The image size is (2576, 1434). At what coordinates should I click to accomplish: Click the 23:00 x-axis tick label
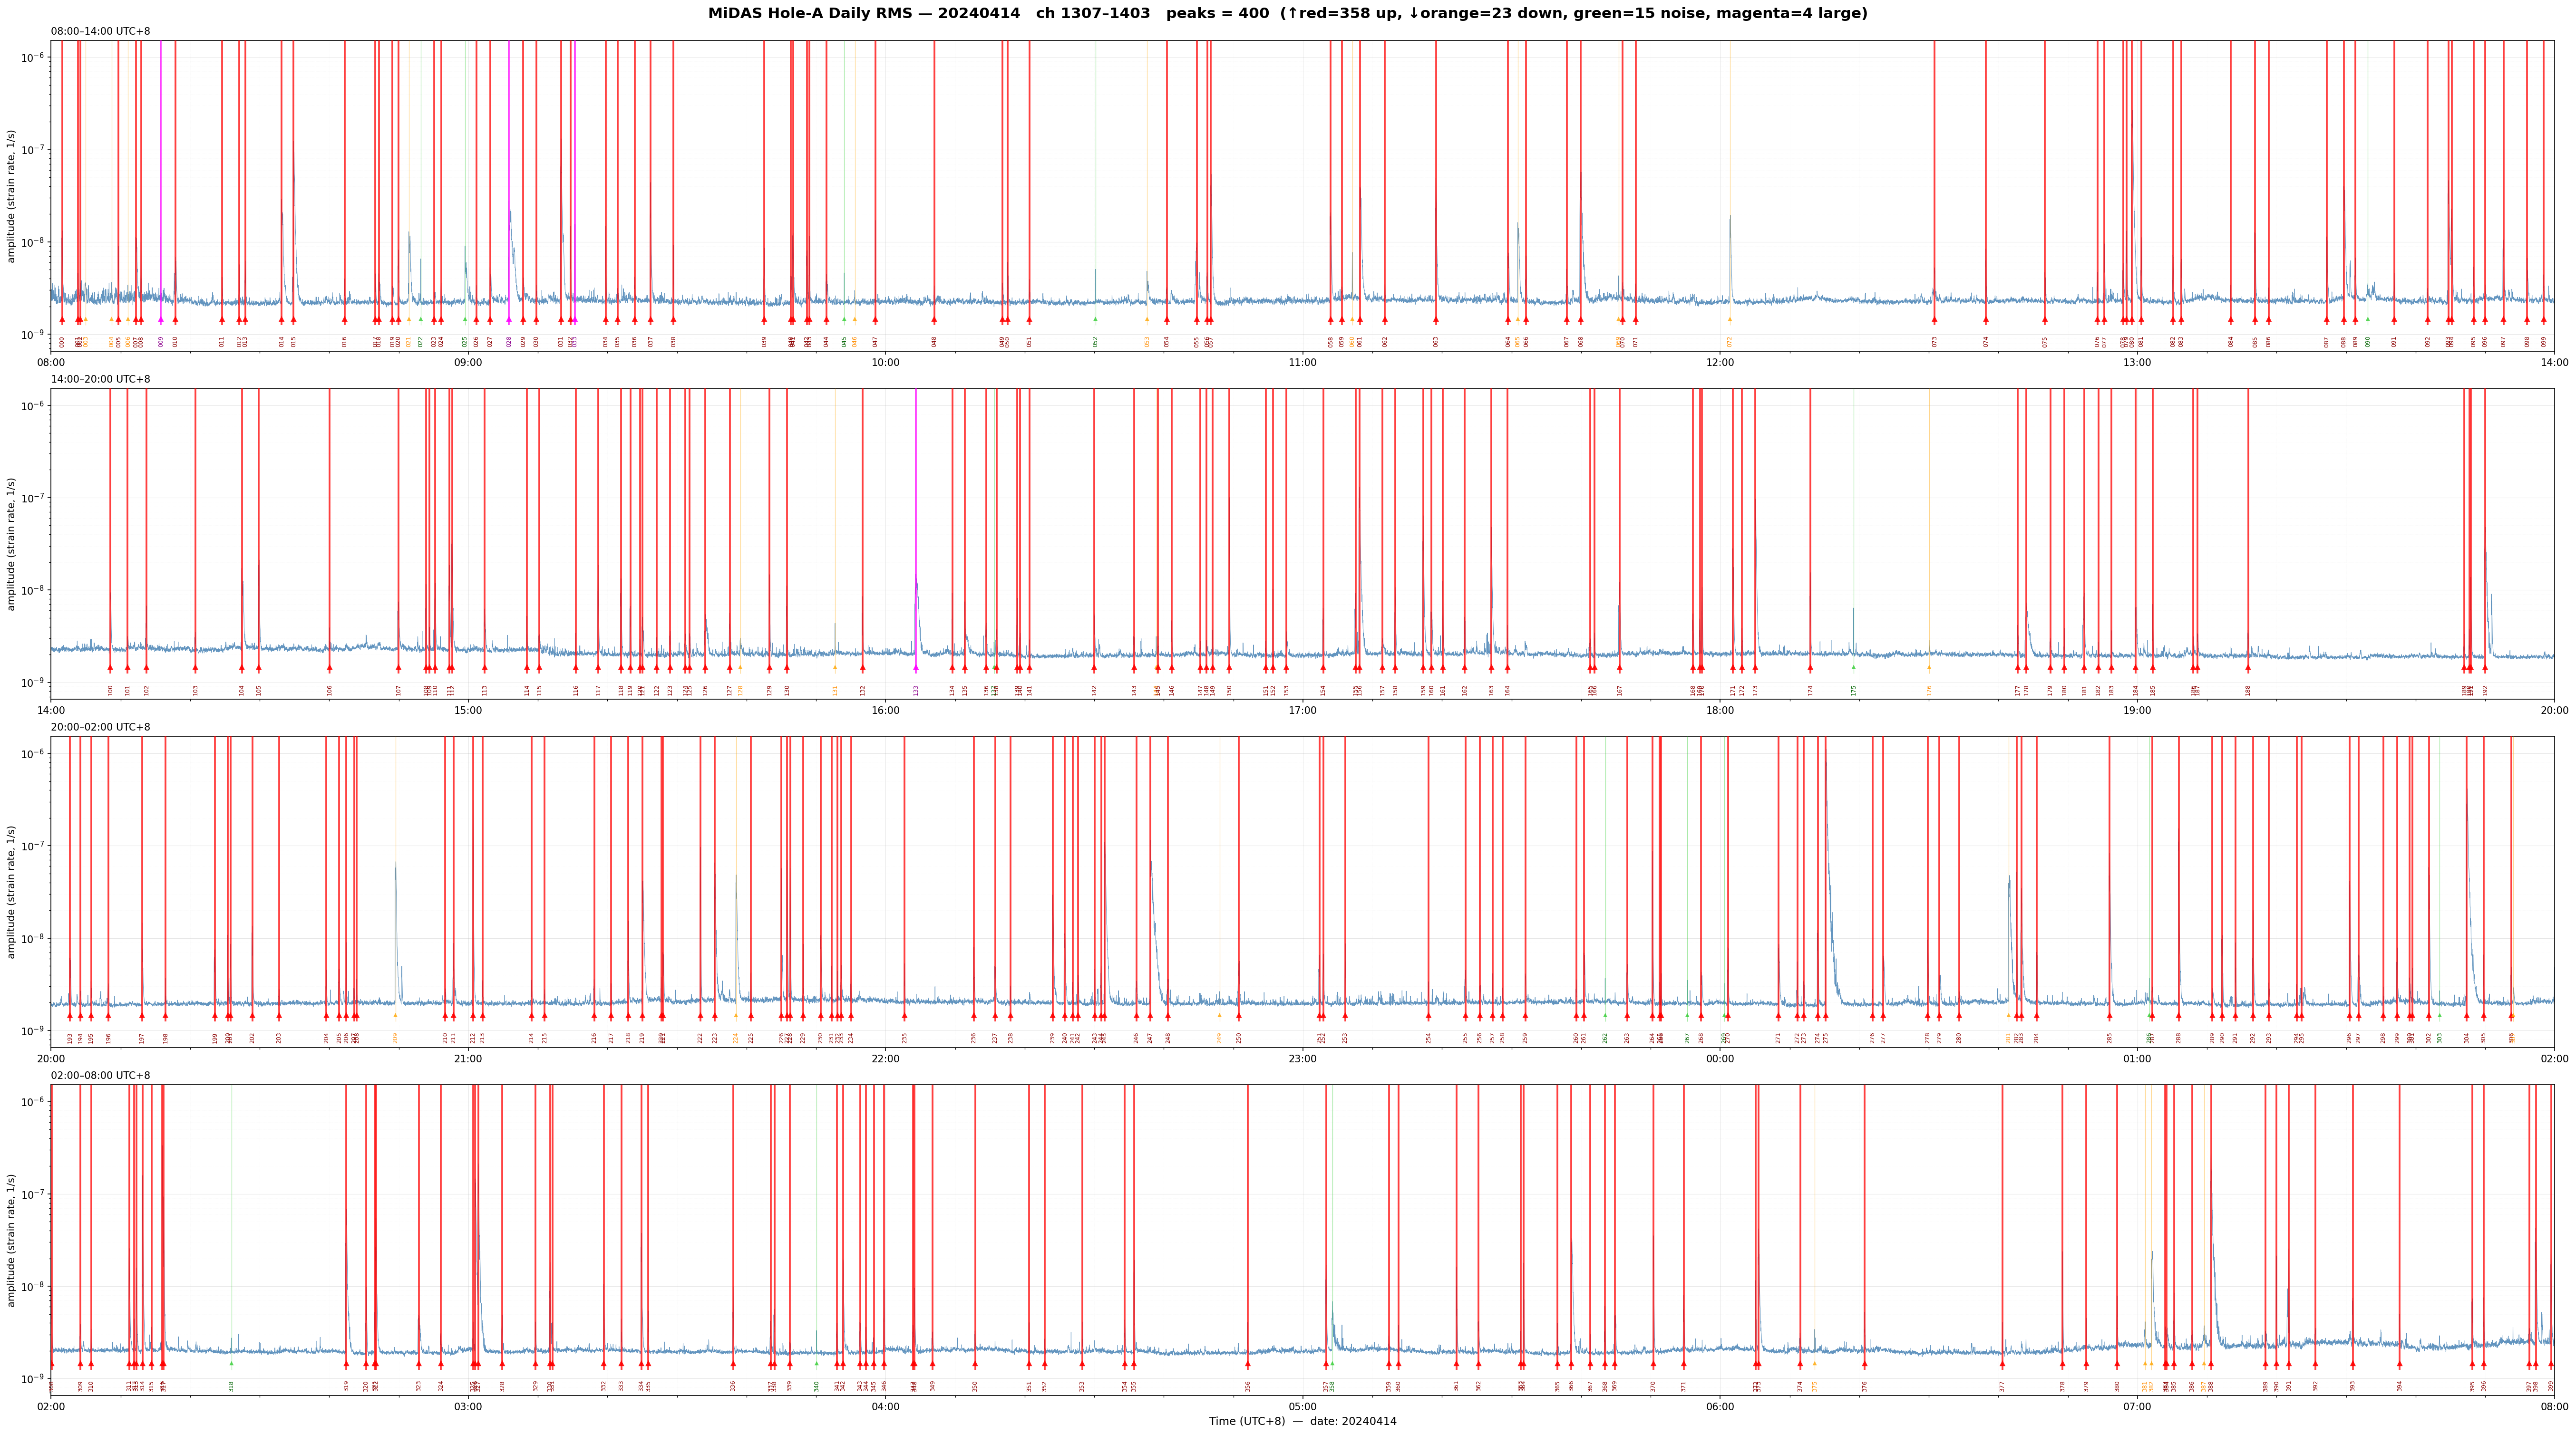click(x=1302, y=1058)
